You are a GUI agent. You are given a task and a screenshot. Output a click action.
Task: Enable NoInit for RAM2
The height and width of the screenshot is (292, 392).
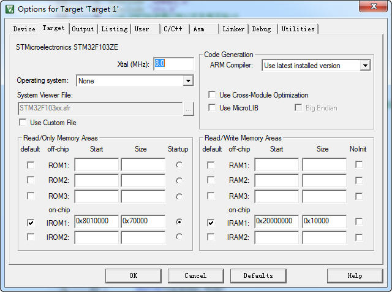click(x=359, y=180)
